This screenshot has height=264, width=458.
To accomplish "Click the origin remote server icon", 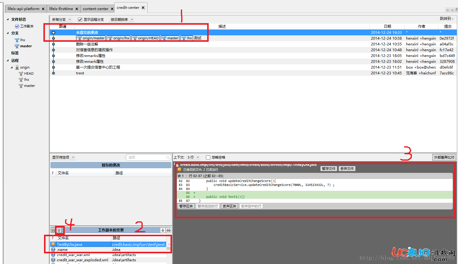I will tap(17, 67).
